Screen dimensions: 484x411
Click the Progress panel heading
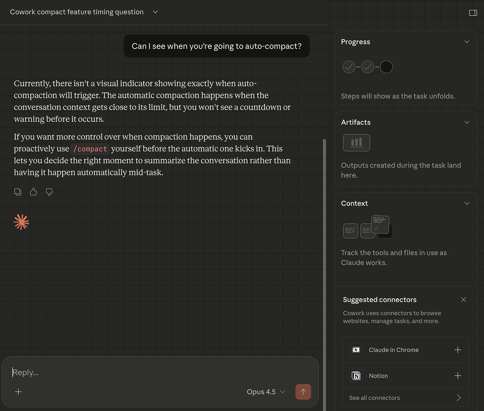coord(355,42)
